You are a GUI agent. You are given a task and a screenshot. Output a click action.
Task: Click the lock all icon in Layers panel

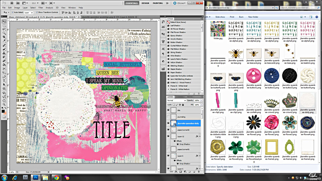(x=183, y=105)
